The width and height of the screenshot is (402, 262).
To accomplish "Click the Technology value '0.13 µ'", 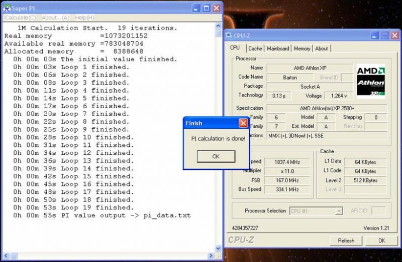I will pyautogui.click(x=279, y=96).
